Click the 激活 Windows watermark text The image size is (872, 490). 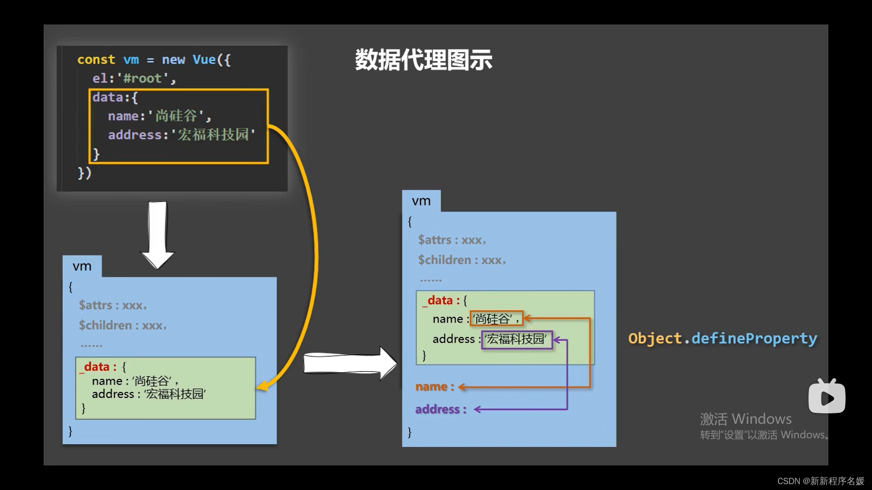pos(746,418)
